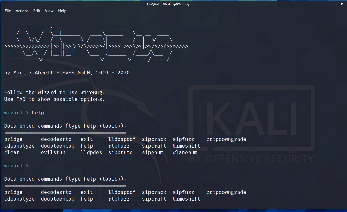Click the 'sipenum' command name
Viewport: 347px width, 212px height.
(153, 152)
